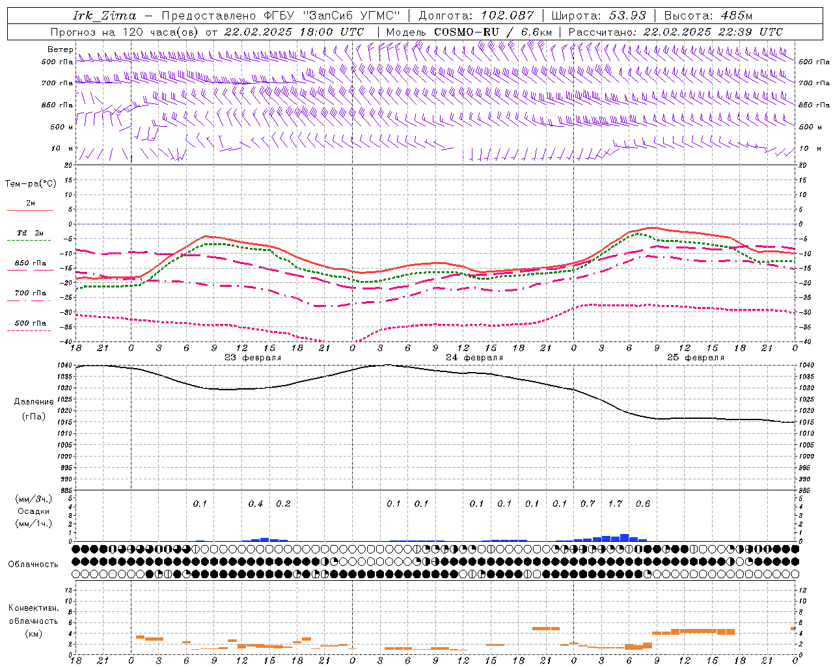This screenshot has width=833, height=666.
Task: Click the 'Модель COSMO-RU / 6.6км' label
Action: point(469,32)
